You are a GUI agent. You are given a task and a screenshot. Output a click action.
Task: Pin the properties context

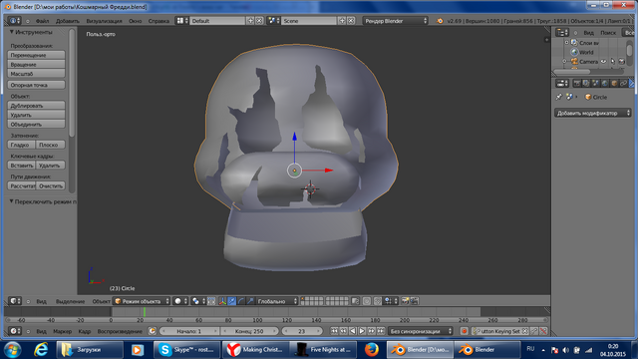click(x=558, y=97)
